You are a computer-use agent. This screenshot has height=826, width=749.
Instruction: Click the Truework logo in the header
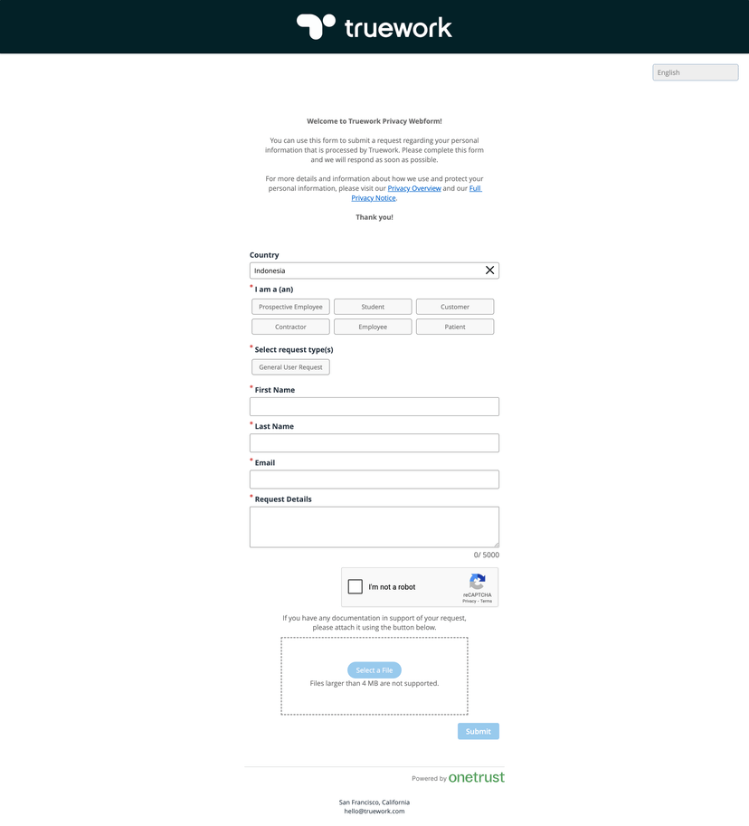tap(374, 26)
